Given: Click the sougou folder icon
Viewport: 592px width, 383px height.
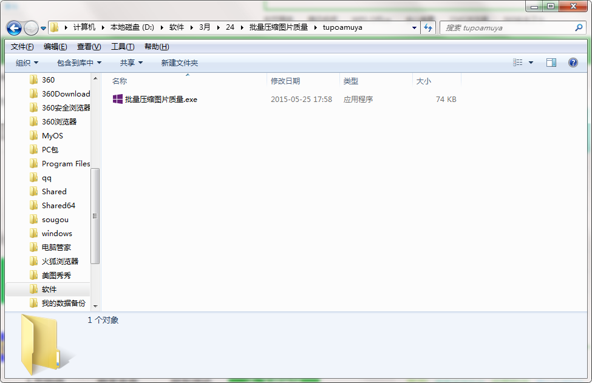Looking at the screenshot, I should point(33,219).
